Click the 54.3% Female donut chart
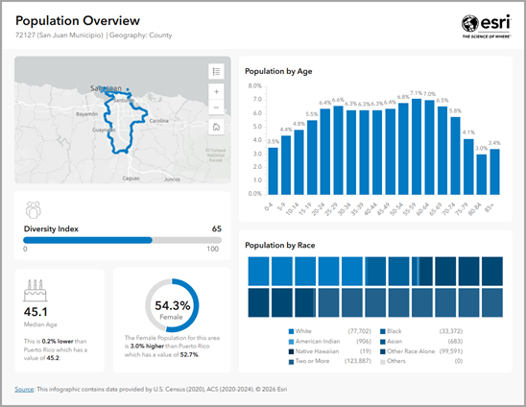 coord(172,305)
